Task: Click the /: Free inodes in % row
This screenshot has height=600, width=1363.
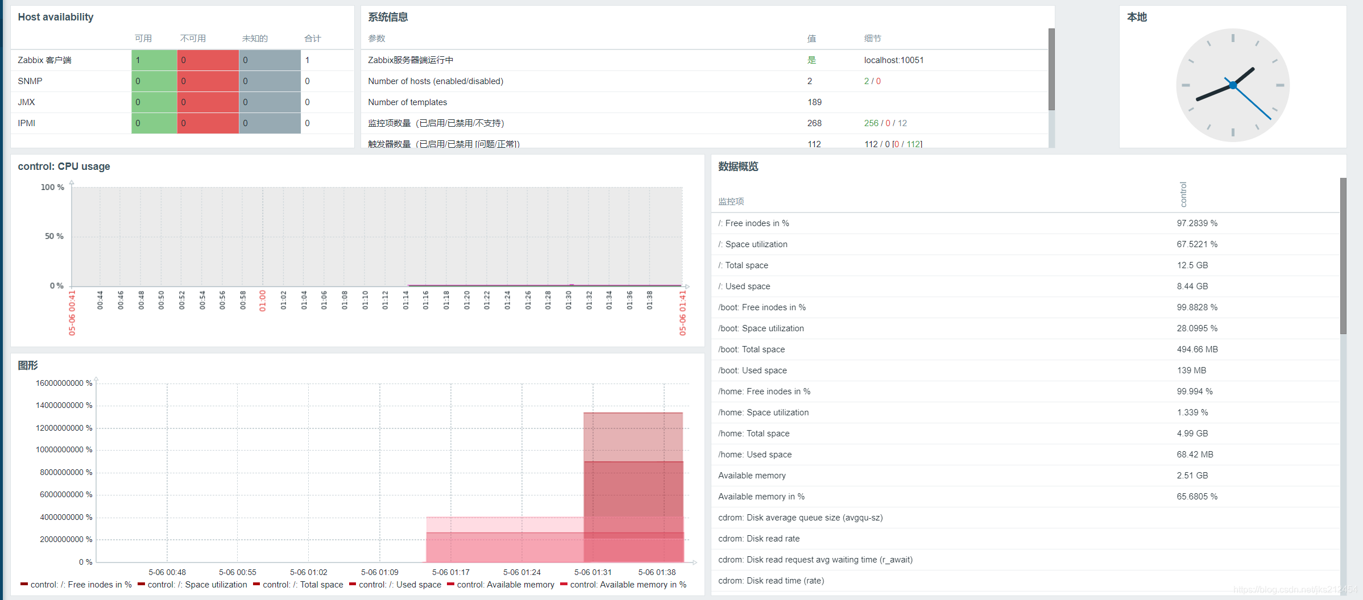Action: (1025, 223)
